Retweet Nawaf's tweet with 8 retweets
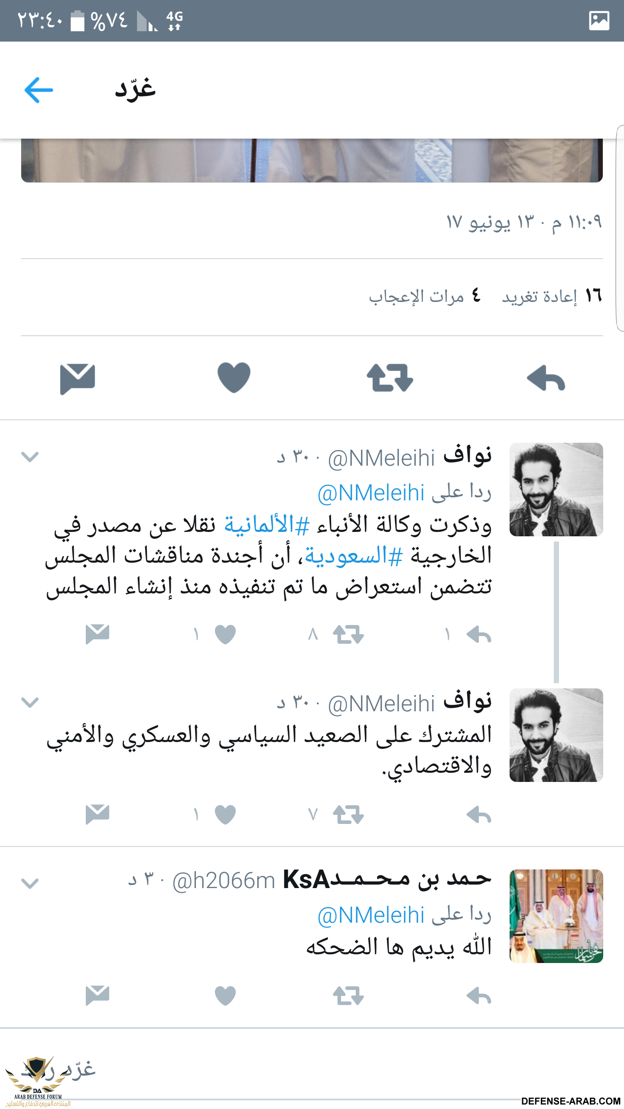The width and height of the screenshot is (624, 1109). point(348,635)
